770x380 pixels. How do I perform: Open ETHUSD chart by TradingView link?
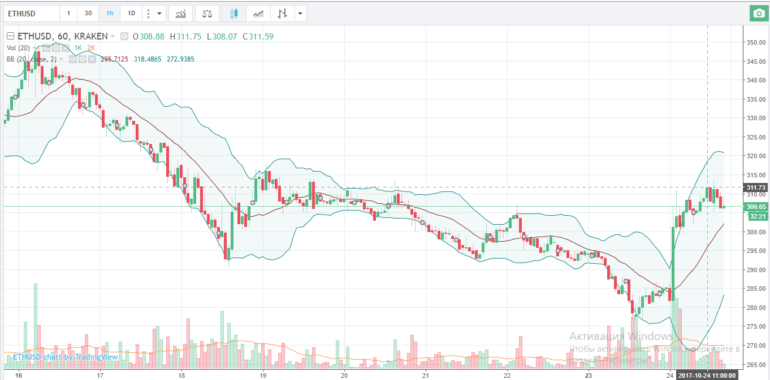click(x=65, y=357)
